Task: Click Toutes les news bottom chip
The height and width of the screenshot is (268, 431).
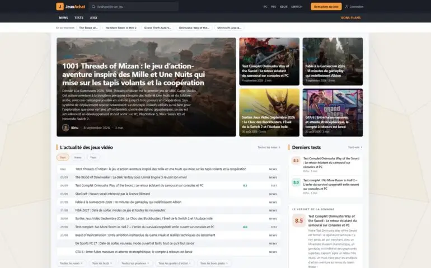Action: click(x=72, y=264)
